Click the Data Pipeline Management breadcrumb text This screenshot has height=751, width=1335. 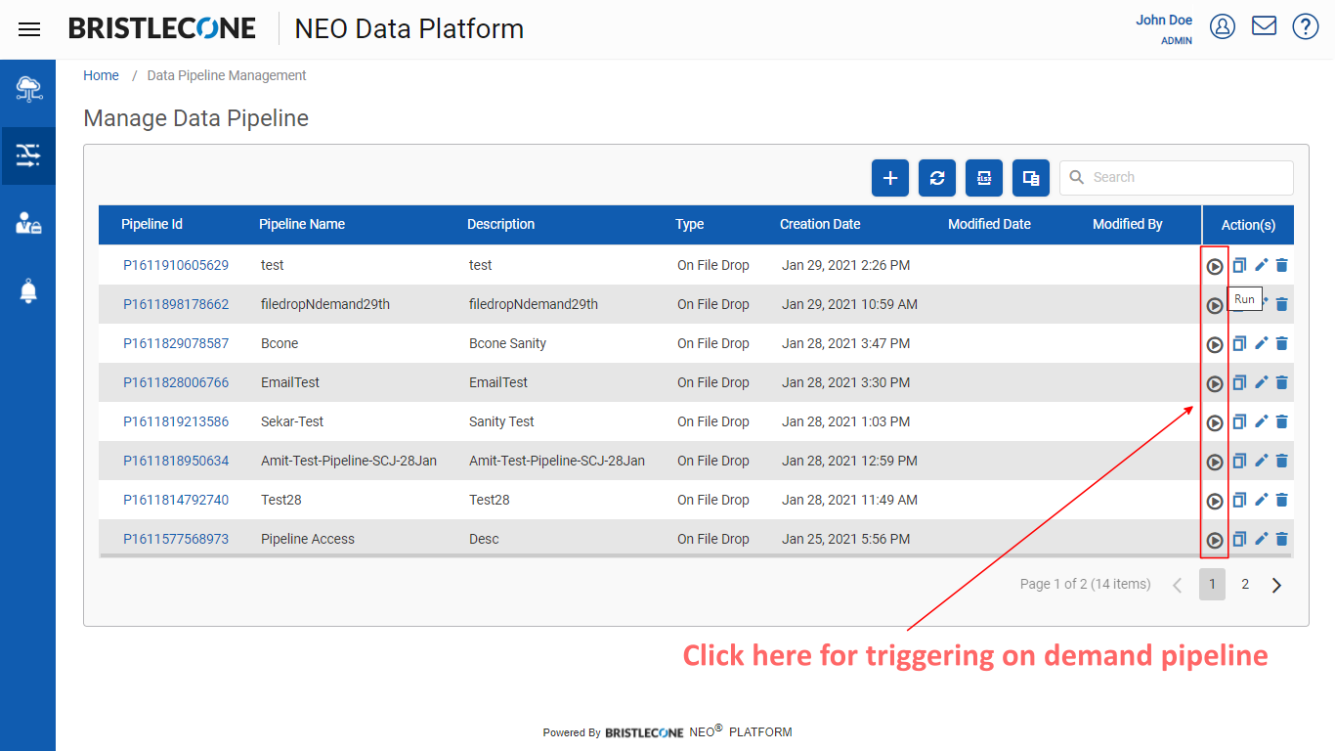point(227,75)
